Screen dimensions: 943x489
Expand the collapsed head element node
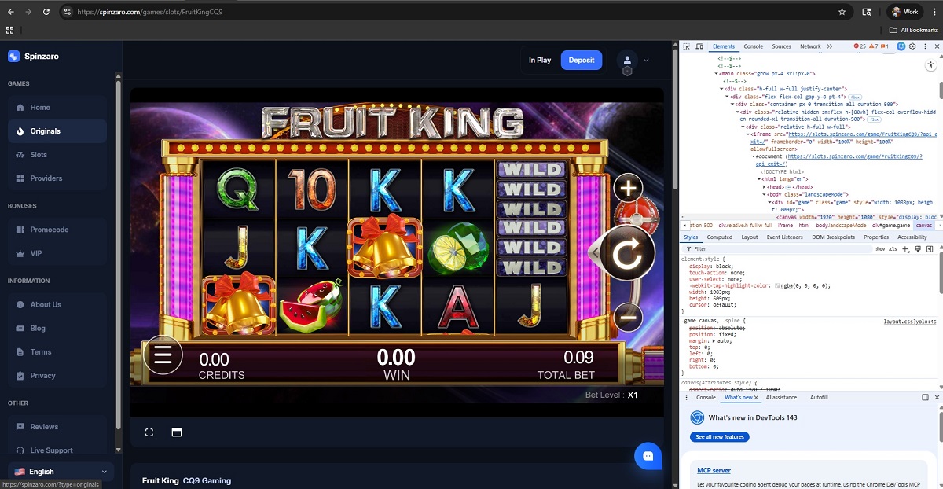[765, 186]
